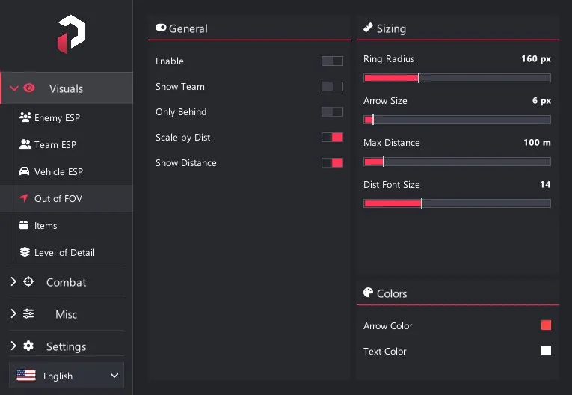Turn on the Enable toggle
This screenshot has height=395, width=572.
pos(332,61)
